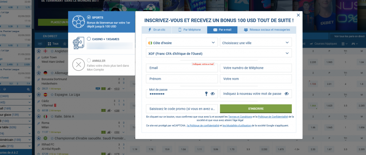Expand the Cádiz match row chevron
Screen dimensions: 366x155
click(123, 110)
